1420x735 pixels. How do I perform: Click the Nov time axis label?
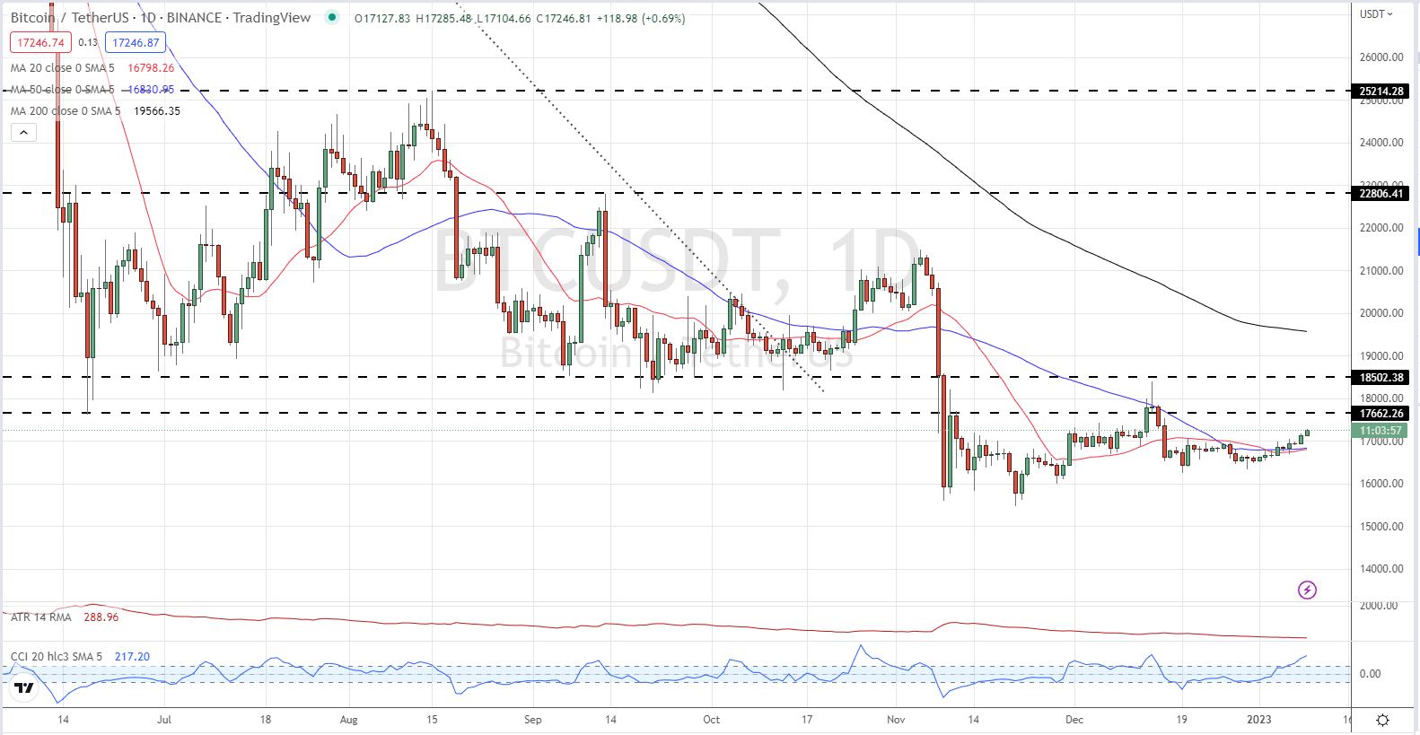pos(896,720)
